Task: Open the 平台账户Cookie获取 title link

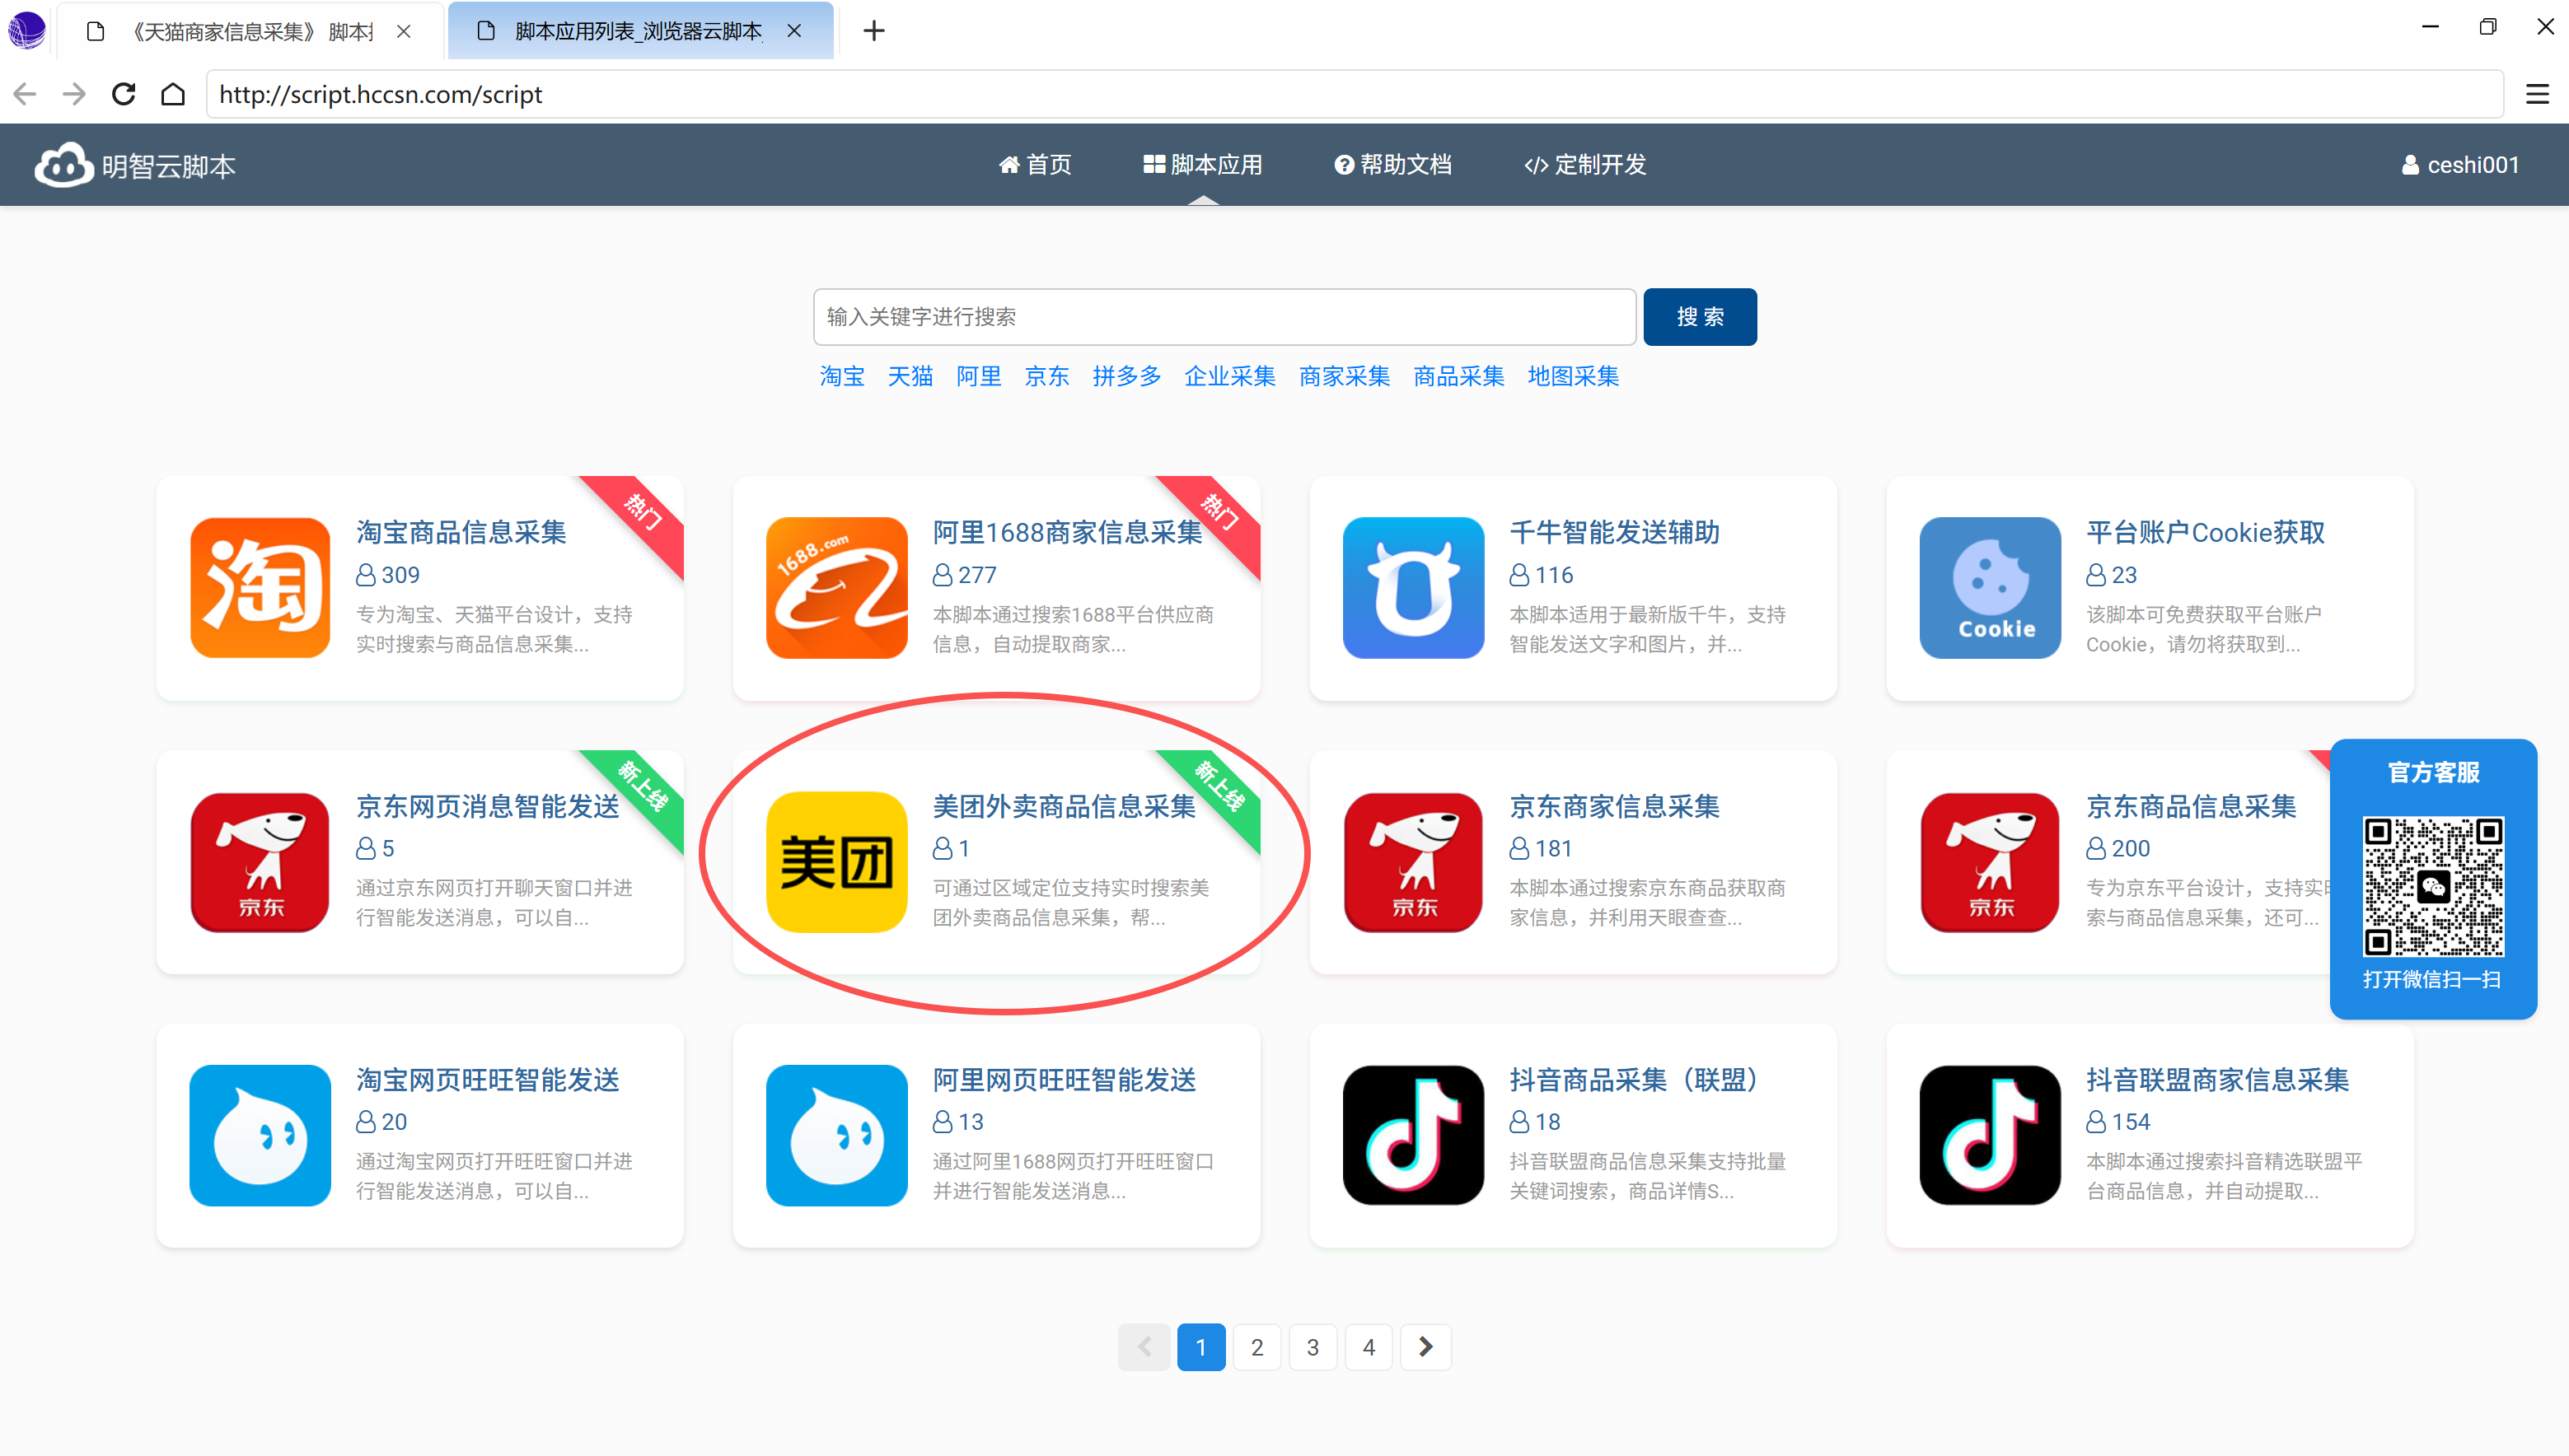Action: pyautogui.click(x=2205, y=532)
